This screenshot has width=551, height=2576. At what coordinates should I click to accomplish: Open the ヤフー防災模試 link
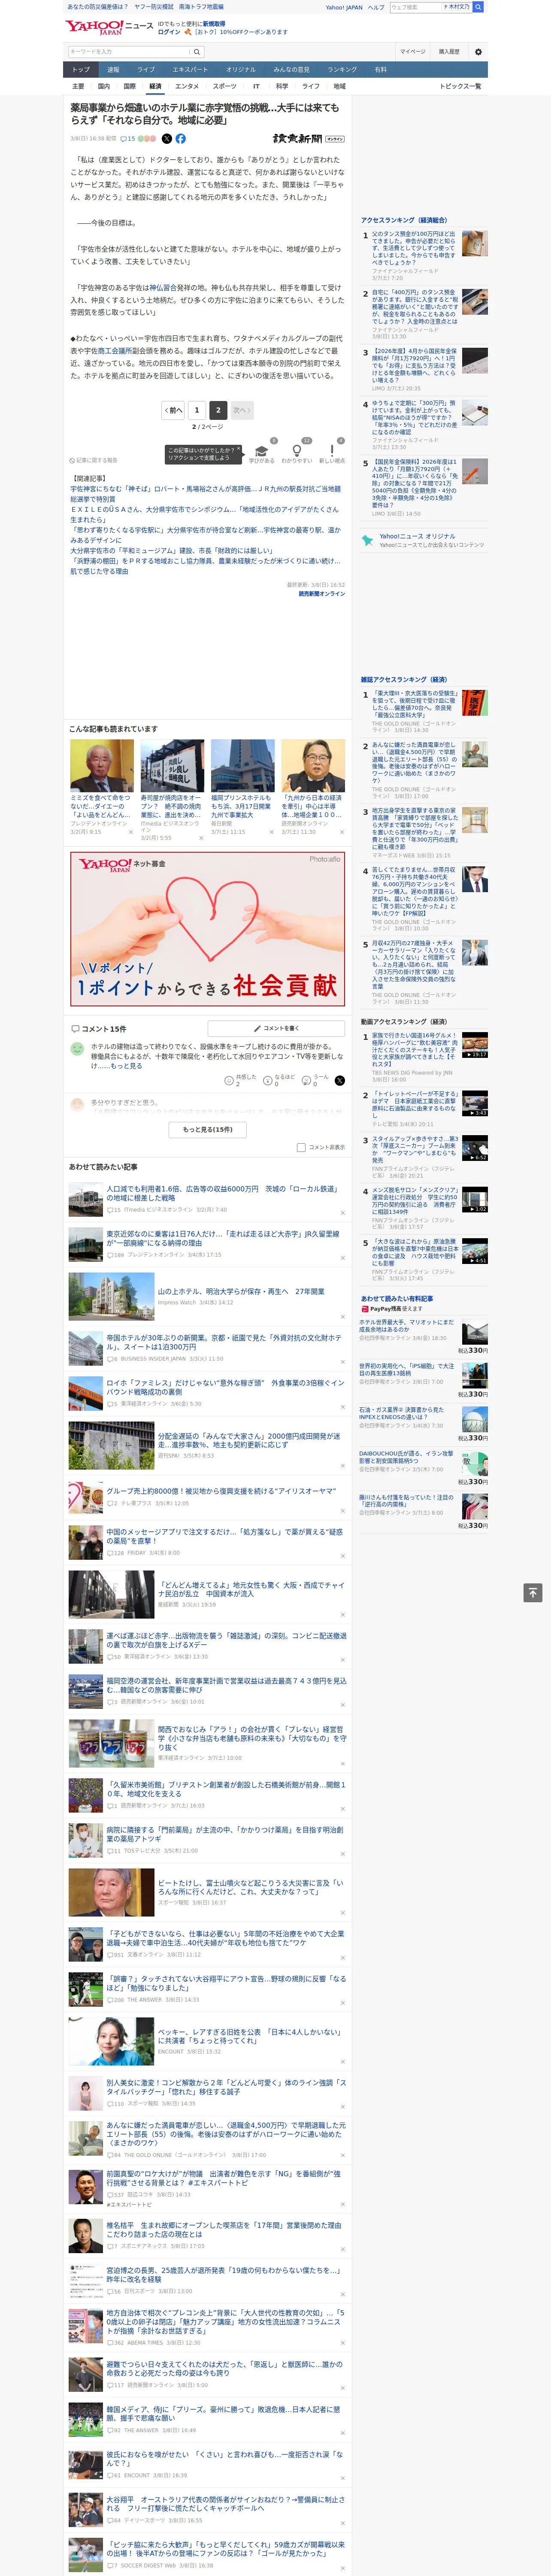click(154, 7)
